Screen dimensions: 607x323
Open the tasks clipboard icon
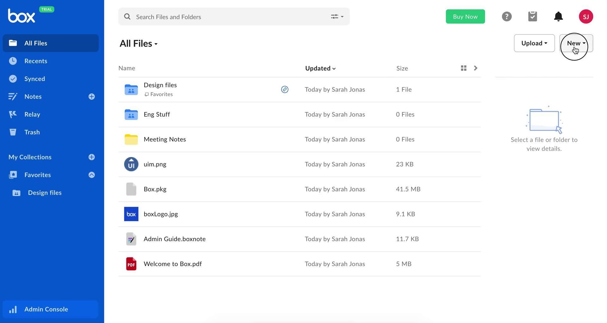coord(532,16)
